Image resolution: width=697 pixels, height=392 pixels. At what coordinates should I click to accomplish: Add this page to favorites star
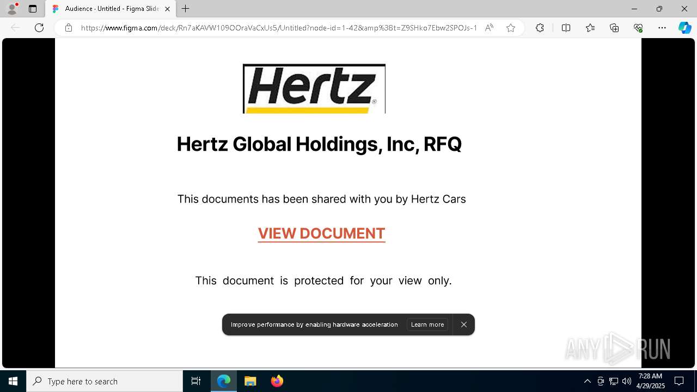tap(511, 28)
